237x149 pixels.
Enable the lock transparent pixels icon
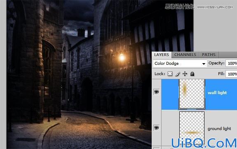170,74
